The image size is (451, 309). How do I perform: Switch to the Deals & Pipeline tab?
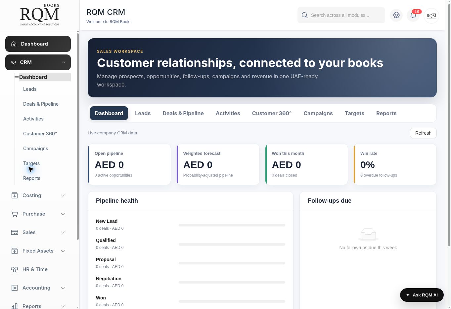pos(183,113)
